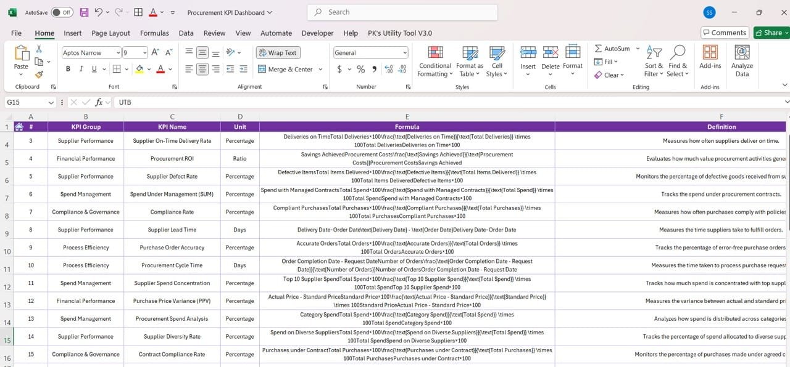The width and height of the screenshot is (790, 367).
Task: Align cell text to the left
Action: 189,70
